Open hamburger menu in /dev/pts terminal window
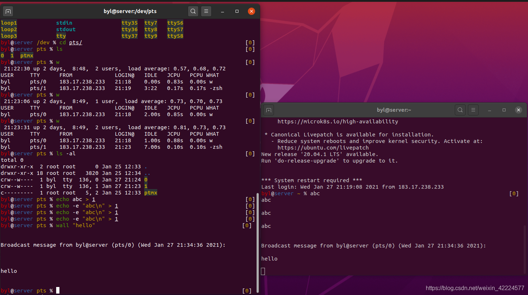528x295 pixels. point(206,11)
